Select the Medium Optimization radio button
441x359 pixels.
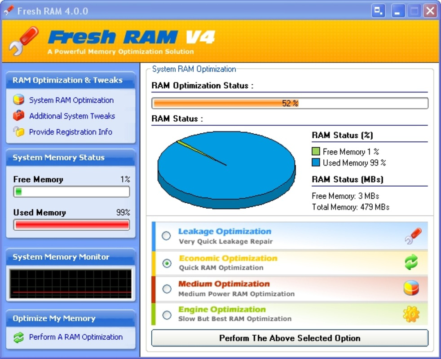(167, 289)
